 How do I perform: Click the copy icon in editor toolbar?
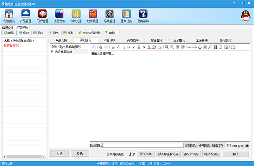106,47
